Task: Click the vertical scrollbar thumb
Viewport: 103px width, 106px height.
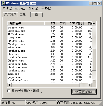Action: 94,59
